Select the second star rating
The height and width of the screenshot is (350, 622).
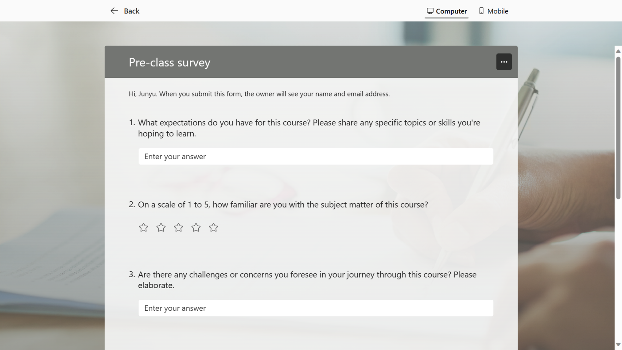click(x=161, y=227)
